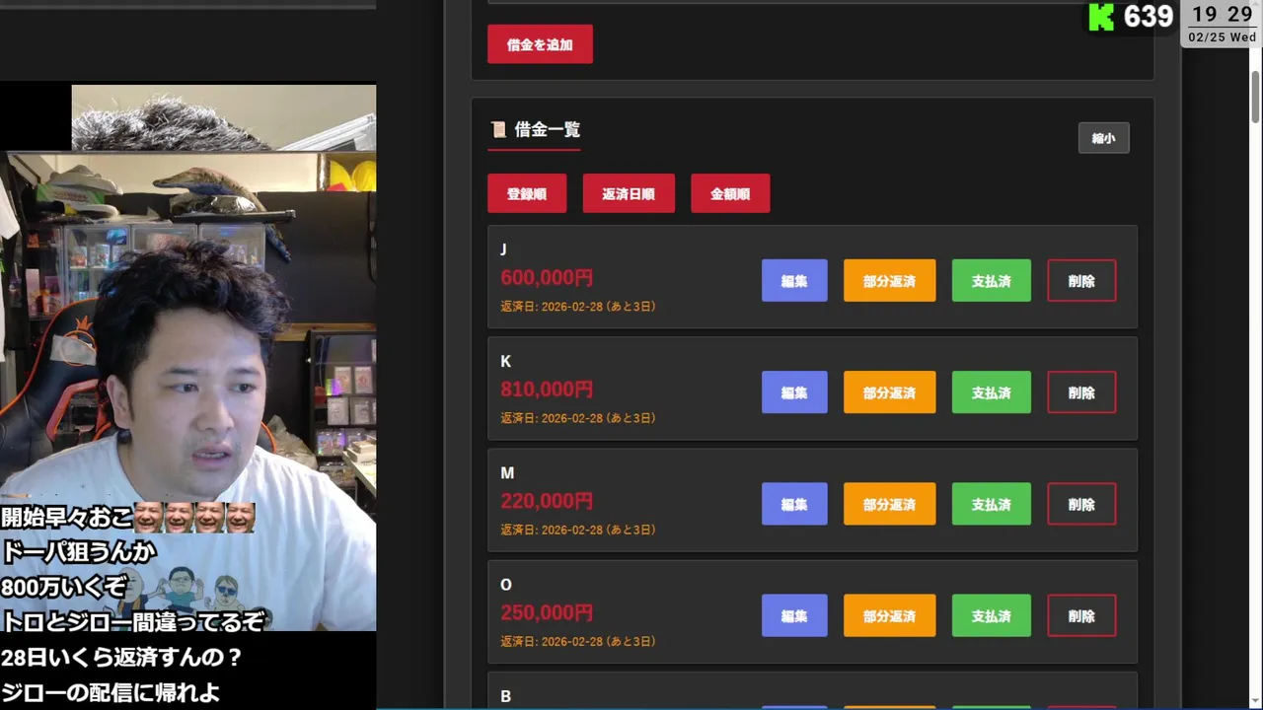Click 編集 for debt K
This screenshot has width=1263, height=710.
[794, 392]
